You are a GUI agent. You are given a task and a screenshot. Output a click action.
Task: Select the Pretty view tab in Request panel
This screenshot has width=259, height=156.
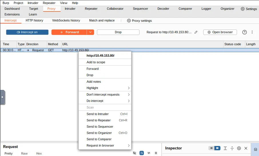pyautogui.click(x=8, y=153)
